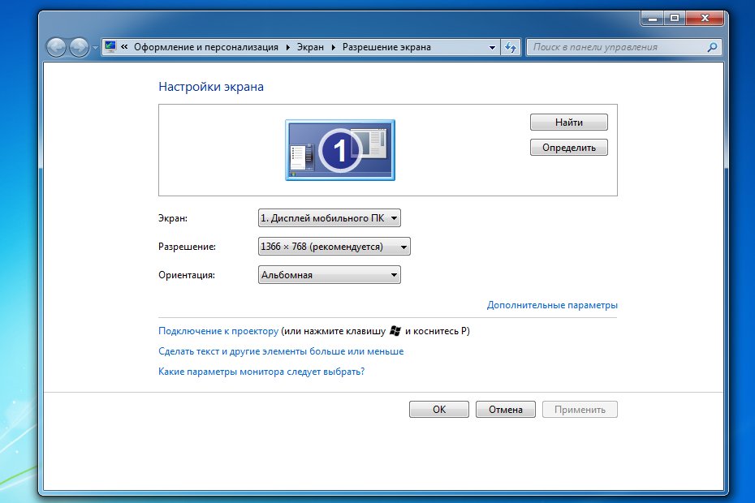
Task: Expand the Ориентация dropdown set to Альбомная
Action: click(x=329, y=275)
